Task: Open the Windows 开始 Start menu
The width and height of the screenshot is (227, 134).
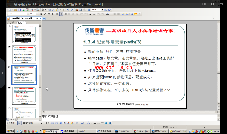Action: point(10,131)
